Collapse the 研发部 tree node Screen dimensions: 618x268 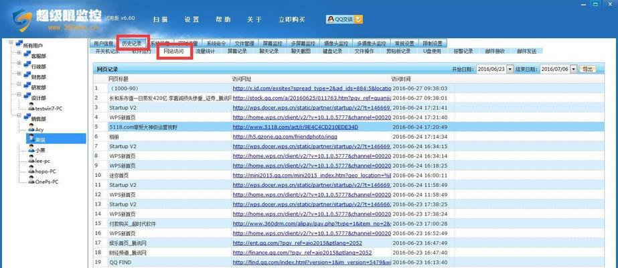19,84
